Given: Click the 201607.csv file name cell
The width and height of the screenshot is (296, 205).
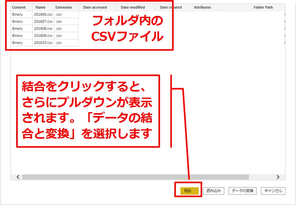Looking at the screenshot, I should 43,22.
